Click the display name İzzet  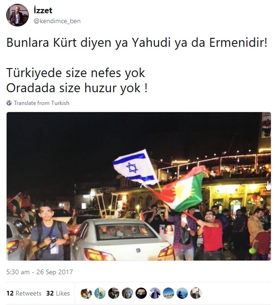43,10
